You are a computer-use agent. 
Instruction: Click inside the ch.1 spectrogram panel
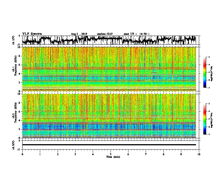[x=109, y=69]
